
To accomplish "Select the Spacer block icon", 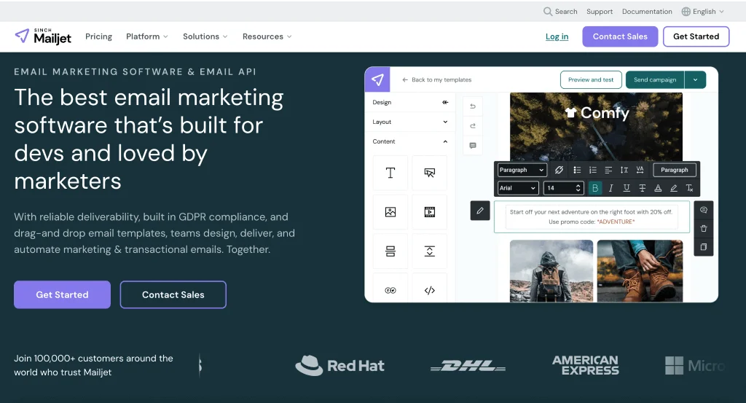I will pyautogui.click(x=429, y=251).
